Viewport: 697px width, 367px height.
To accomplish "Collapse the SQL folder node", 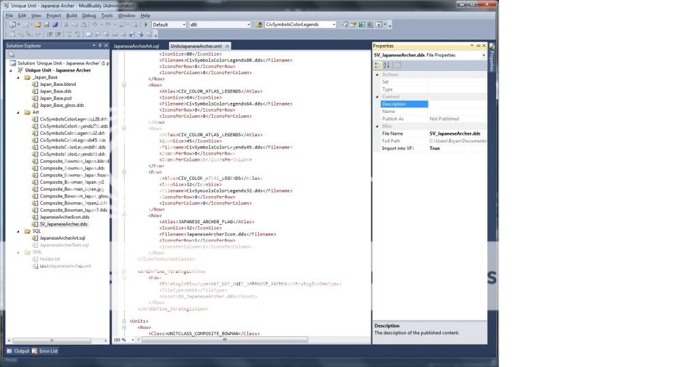I will (18, 231).
